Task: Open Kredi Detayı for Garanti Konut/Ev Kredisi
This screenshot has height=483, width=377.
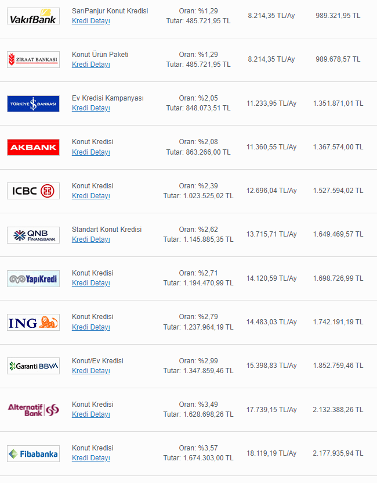Action: pos(91,371)
